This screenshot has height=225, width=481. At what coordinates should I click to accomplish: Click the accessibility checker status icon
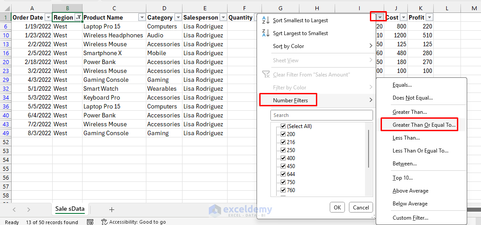click(104, 222)
